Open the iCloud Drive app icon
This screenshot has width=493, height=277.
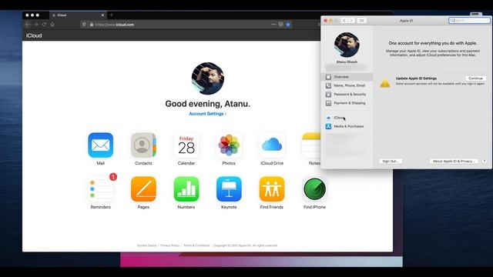pyautogui.click(x=272, y=145)
